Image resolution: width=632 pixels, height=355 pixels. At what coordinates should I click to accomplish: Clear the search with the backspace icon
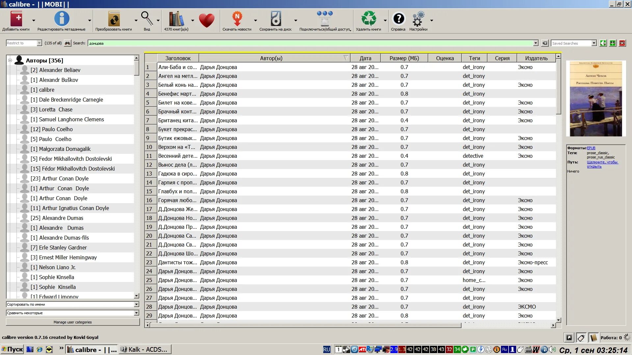click(545, 43)
